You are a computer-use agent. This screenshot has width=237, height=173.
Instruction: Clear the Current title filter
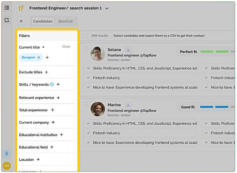tap(66, 47)
